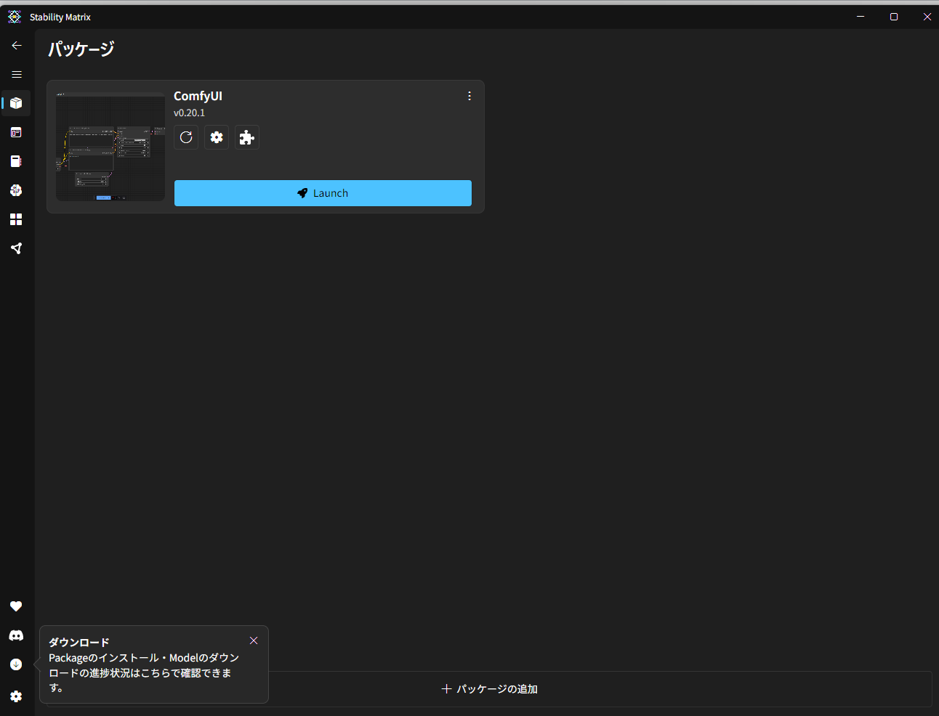Click the Stability Matrix logo icon
The image size is (939, 716).
[x=15, y=17]
